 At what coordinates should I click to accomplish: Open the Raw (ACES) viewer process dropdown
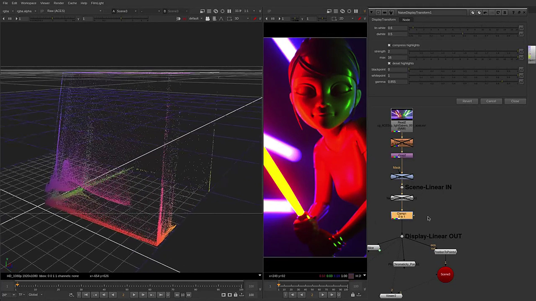point(74,11)
